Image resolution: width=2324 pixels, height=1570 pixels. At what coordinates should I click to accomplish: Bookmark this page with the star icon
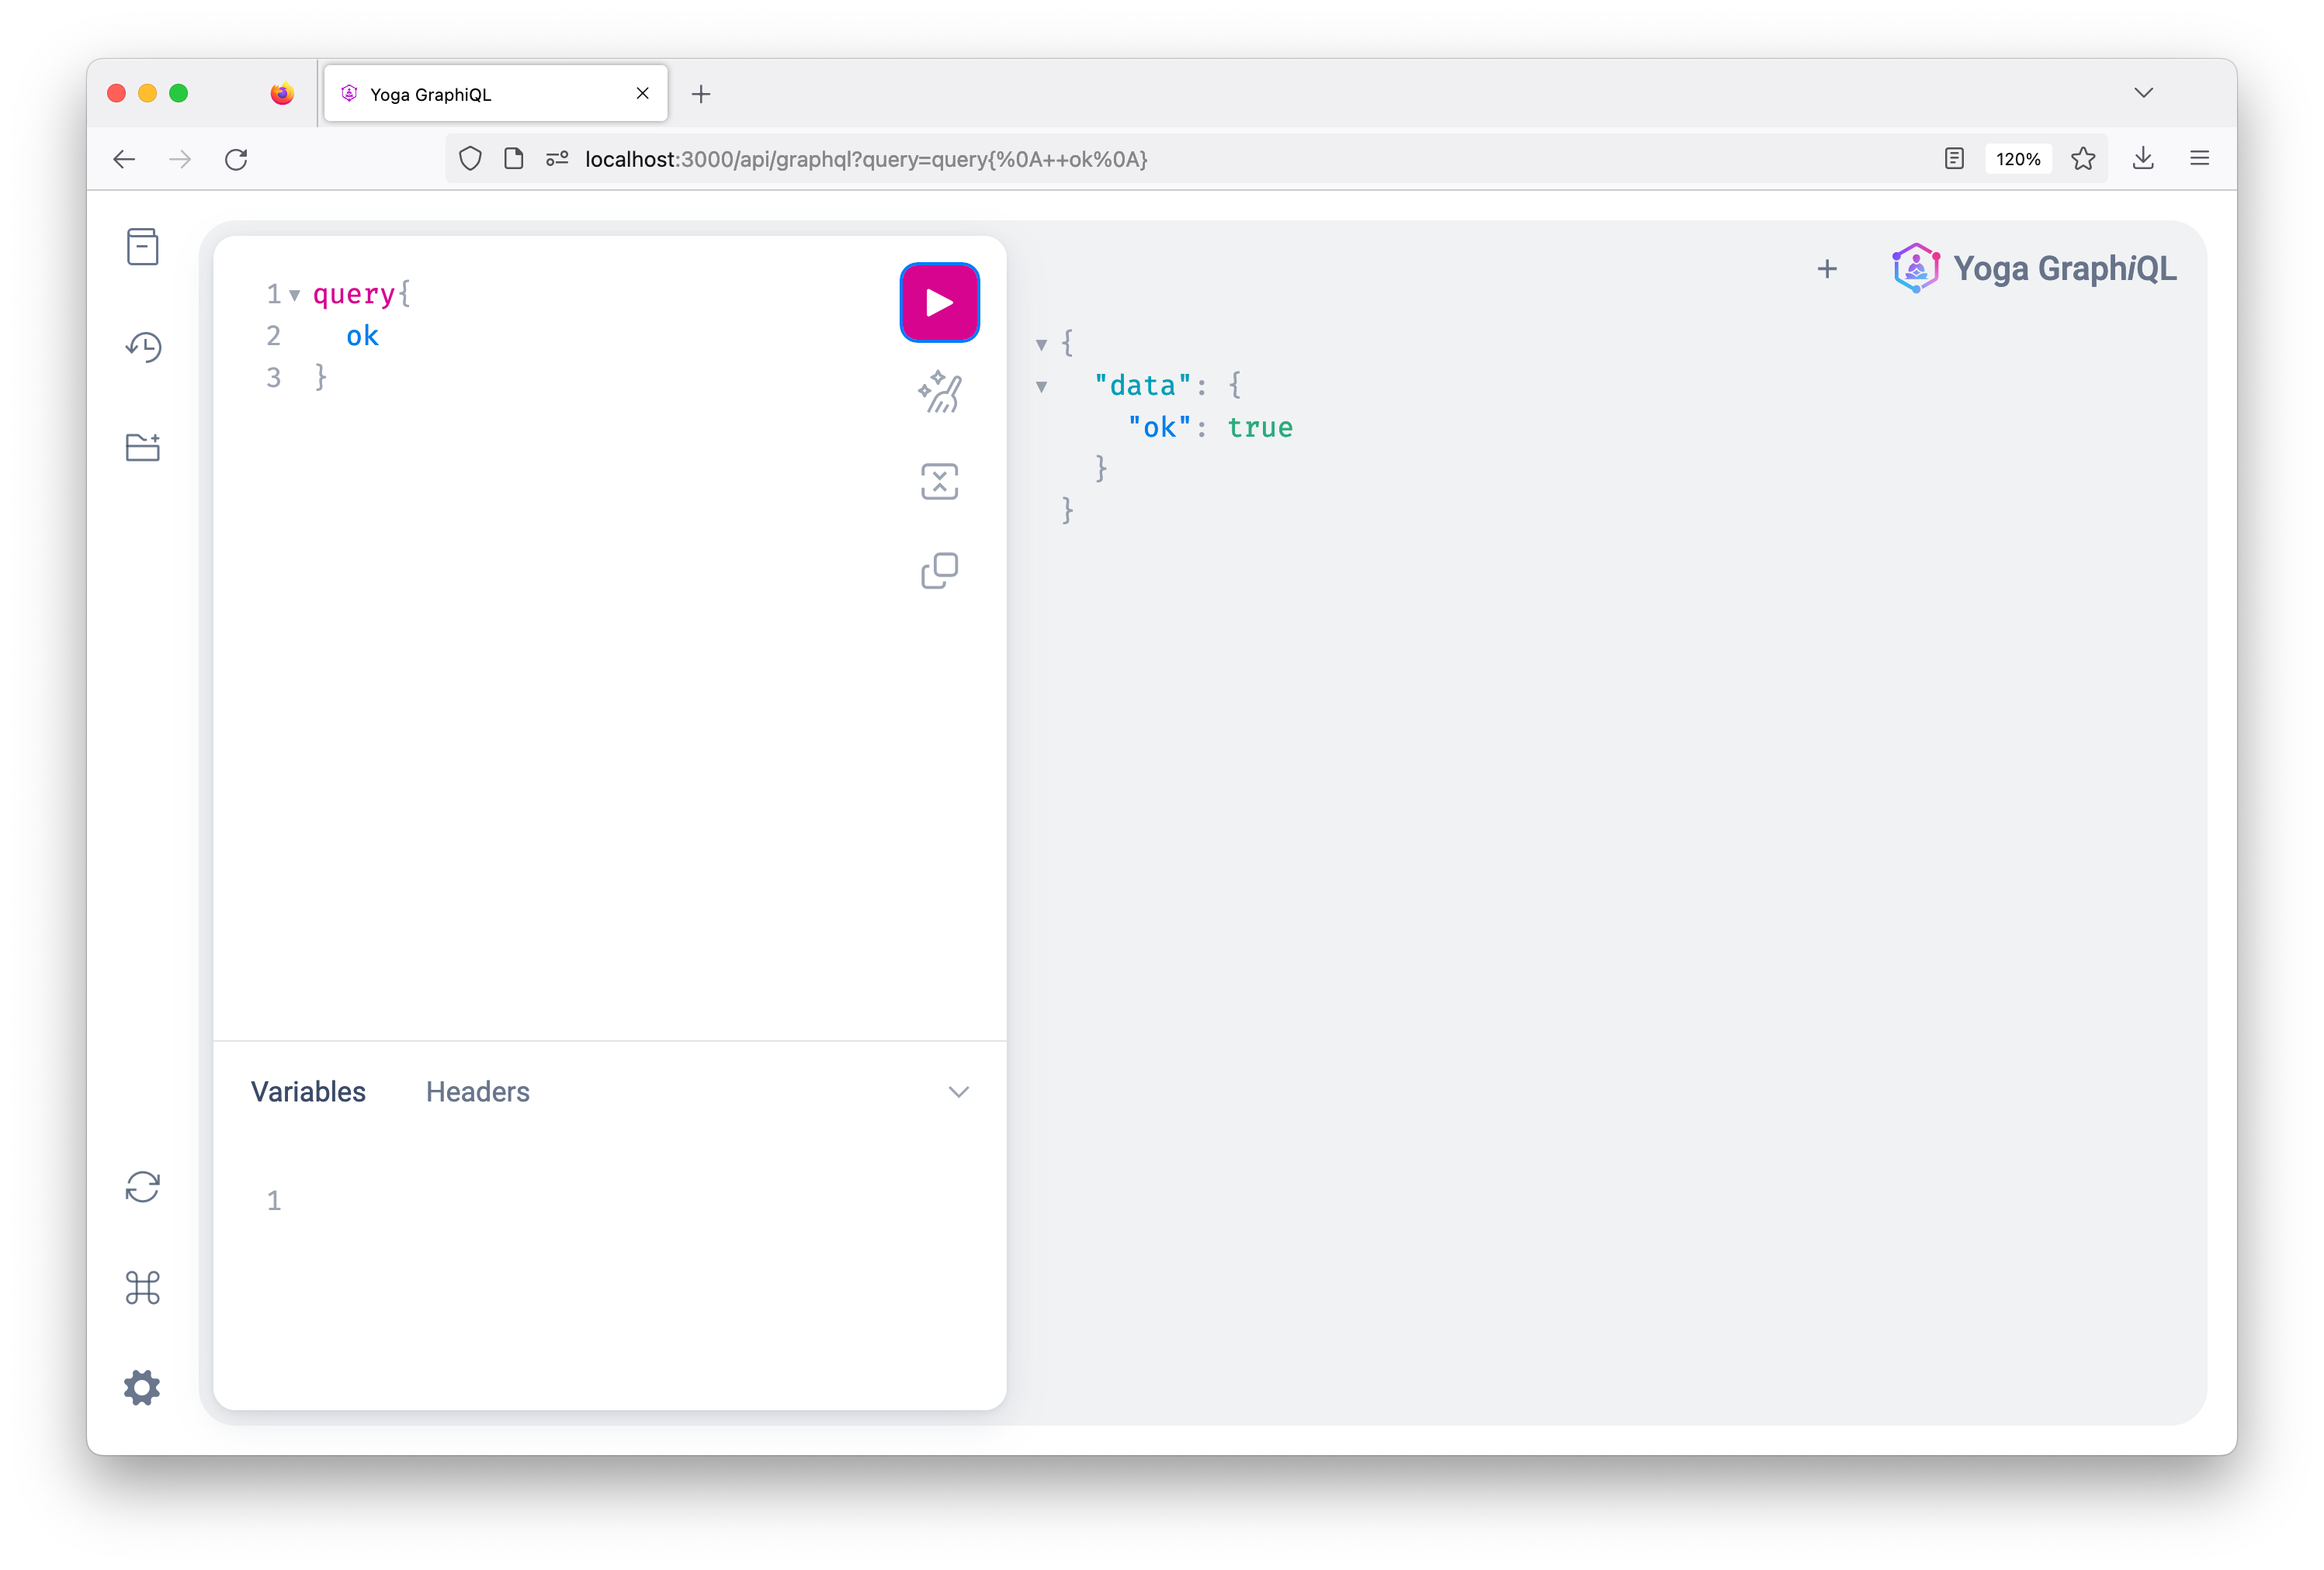pyautogui.click(x=2083, y=159)
